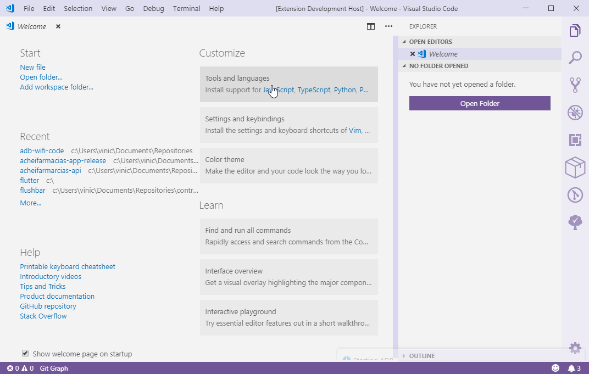This screenshot has height=374, width=589.
Task: Click Git Graph in status bar
Action: pos(54,369)
